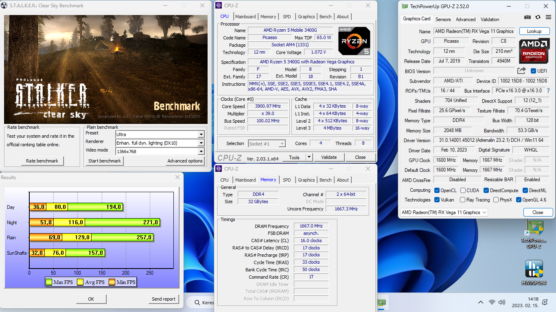556x312 pixels.
Task: Click the Bus Interface question mark help icon
Action: coord(548,91)
